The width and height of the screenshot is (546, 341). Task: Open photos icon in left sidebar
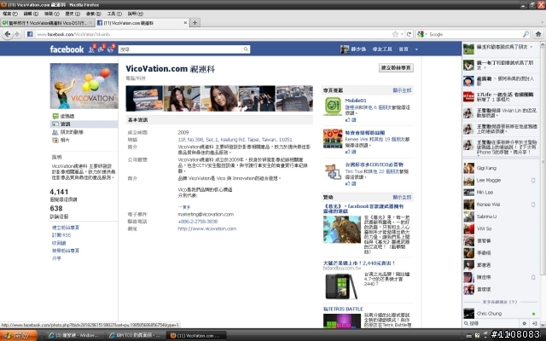coord(55,140)
